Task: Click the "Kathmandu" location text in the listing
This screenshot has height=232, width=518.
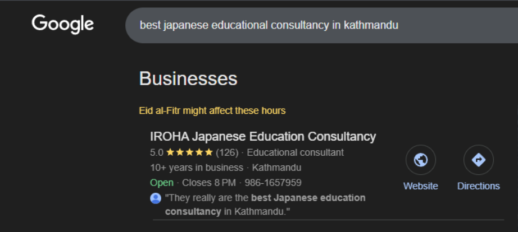Action: [x=276, y=168]
